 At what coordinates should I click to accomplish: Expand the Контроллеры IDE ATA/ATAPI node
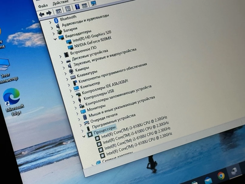click(x=72, y=96)
